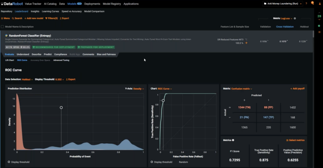Image resolution: width=323 pixels, height=168 pixels.
Task: Open the Bias and Fairness tab
Action: pyautogui.click(x=106, y=54)
